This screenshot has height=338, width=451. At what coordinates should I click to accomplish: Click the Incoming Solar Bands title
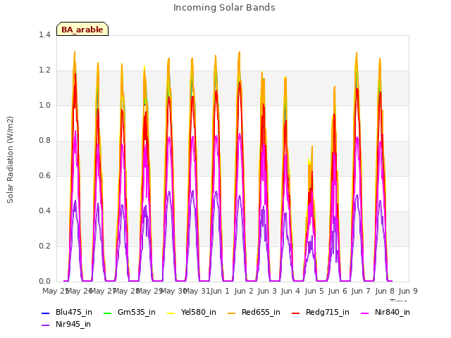pyautogui.click(x=224, y=8)
